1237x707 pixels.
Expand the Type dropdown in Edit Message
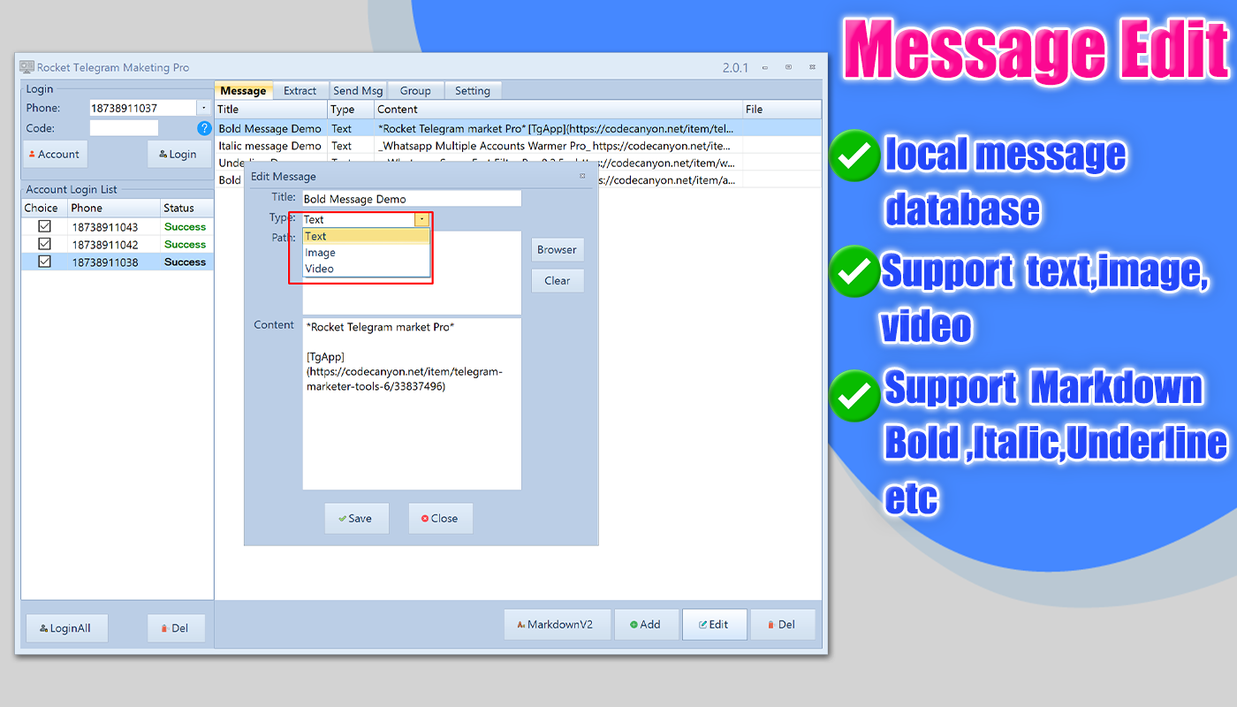pos(421,218)
